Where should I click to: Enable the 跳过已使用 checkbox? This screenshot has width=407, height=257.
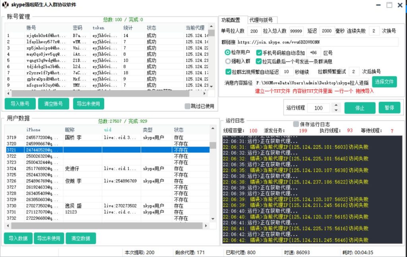pyautogui.click(x=188, y=106)
